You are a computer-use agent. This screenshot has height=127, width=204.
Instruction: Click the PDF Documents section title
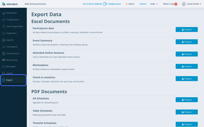coord(49,92)
